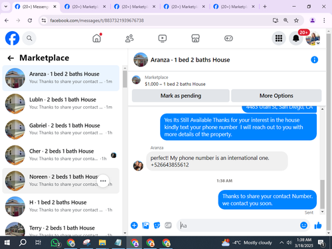
Task: Open Gabriel 2 beds 1 bath conversation
Action: click(60, 129)
